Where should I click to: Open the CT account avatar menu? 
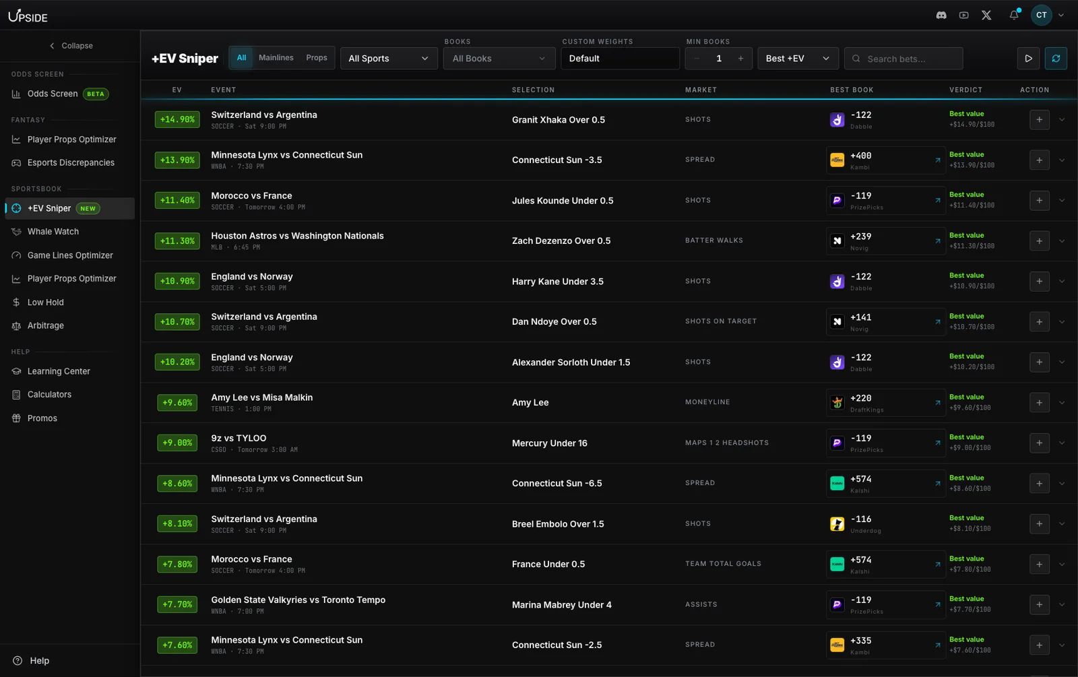click(x=1042, y=15)
